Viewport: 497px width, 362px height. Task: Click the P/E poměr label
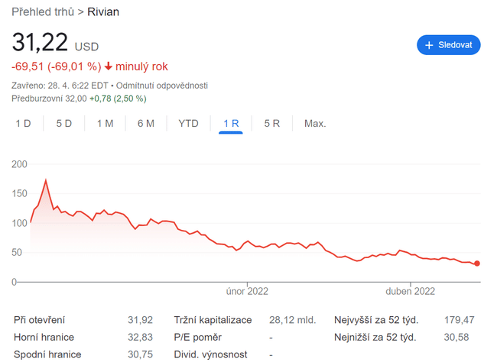pos(198,337)
